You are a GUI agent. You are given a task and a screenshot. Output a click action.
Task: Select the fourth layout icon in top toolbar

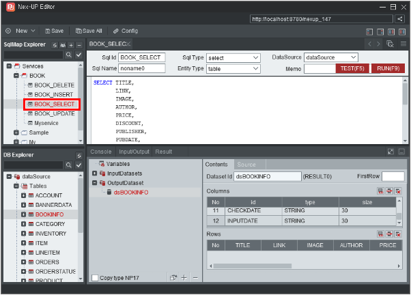tap(402, 31)
